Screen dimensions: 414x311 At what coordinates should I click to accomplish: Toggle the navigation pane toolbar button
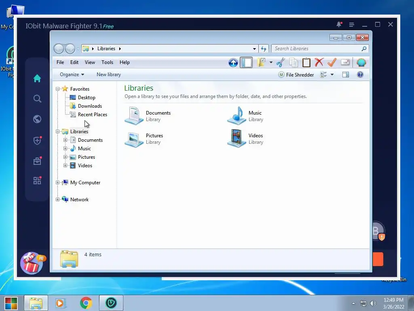pyautogui.click(x=246, y=63)
